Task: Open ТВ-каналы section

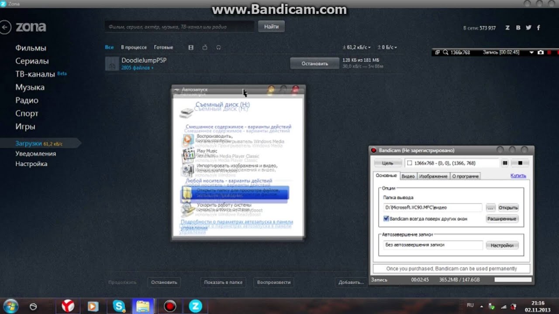Action: tap(35, 74)
